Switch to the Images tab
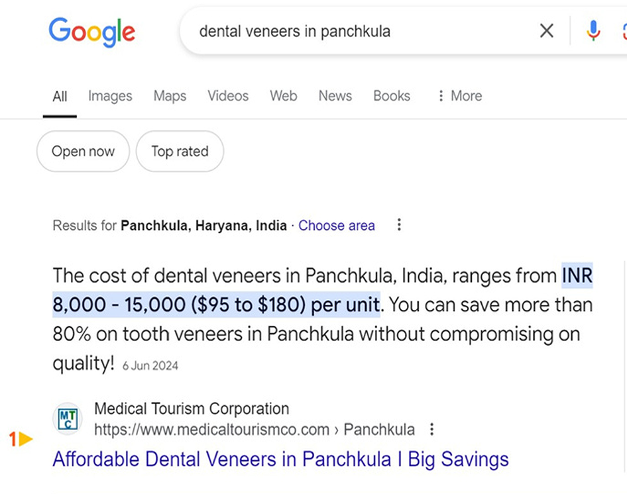 pyautogui.click(x=110, y=96)
